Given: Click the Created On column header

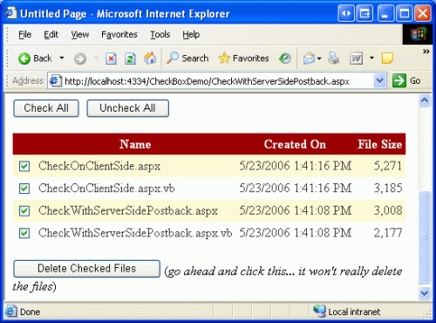Looking at the screenshot, I should 295,144.
